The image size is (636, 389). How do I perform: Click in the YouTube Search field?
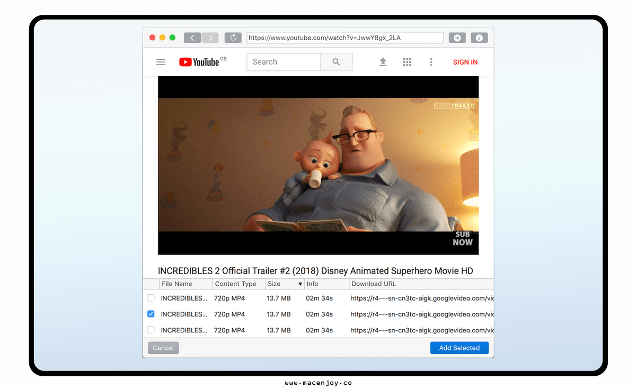pyautogui.click(x=284, y=62)
